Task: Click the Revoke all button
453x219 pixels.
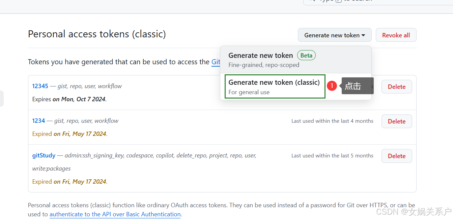Action: point(396,35)
